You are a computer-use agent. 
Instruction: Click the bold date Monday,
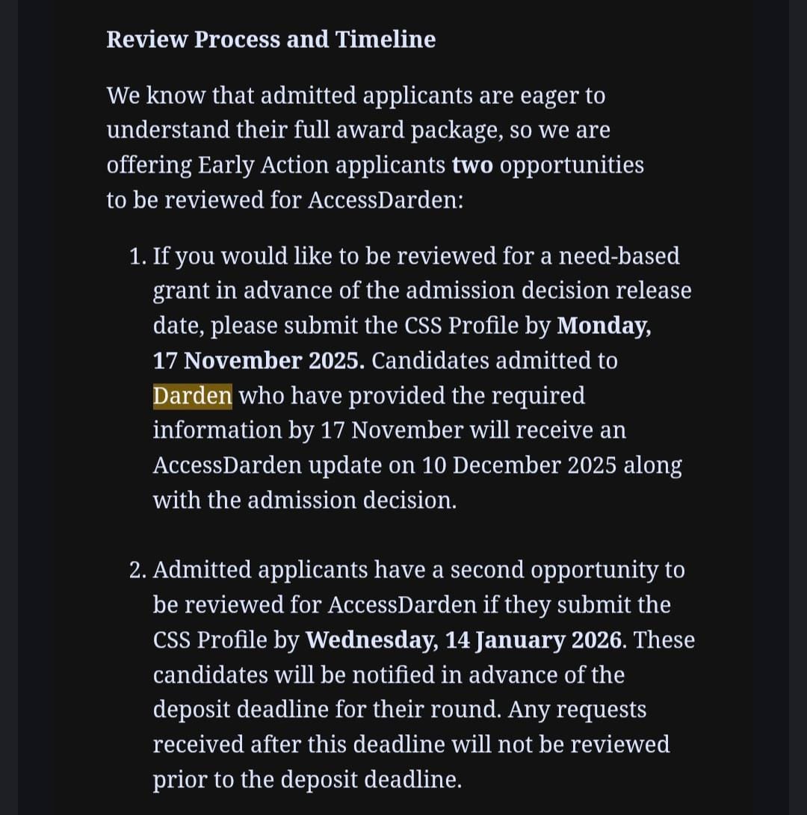click(604, 326)
